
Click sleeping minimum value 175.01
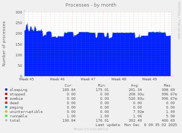(x=102, y=90)
